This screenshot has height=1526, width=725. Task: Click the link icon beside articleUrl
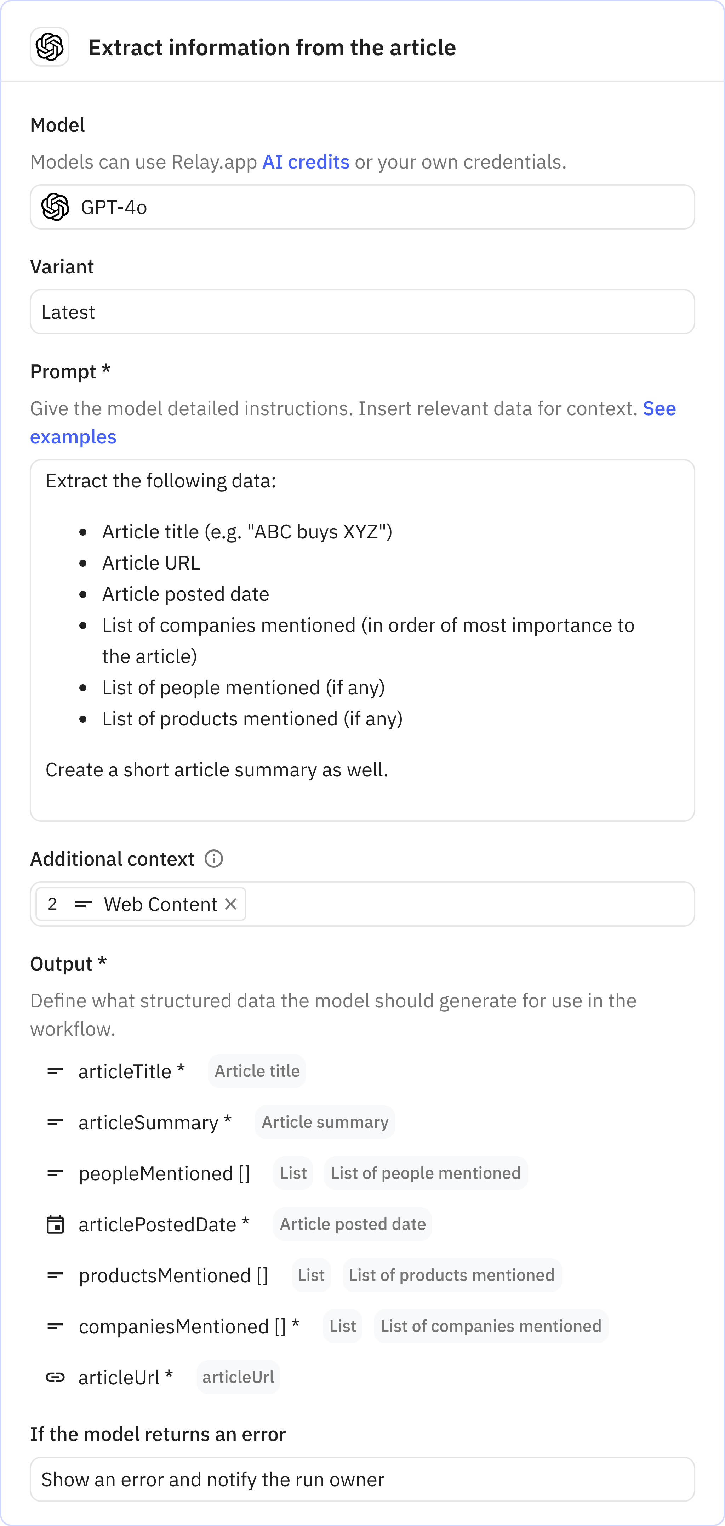55,1377
